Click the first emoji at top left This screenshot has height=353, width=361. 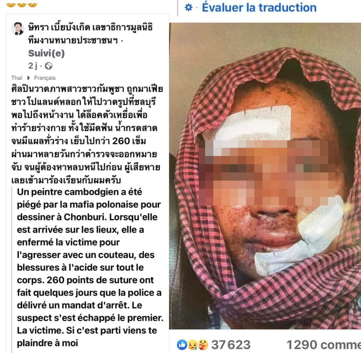click(11, 4)
